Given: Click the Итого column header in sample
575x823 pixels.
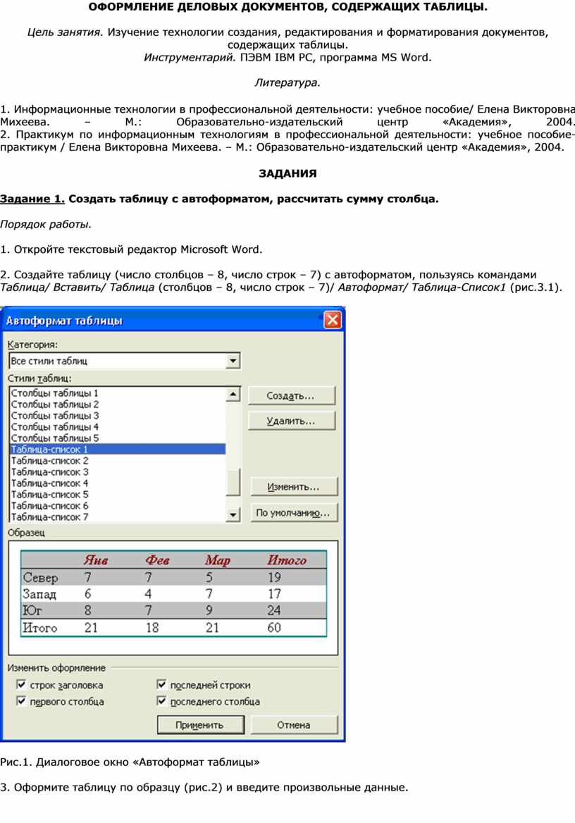Looking at the screenshot, I should pos(287,560).
